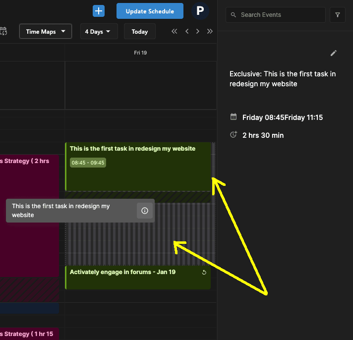Jump forward with the double right chevron

[x=210, y=31]
